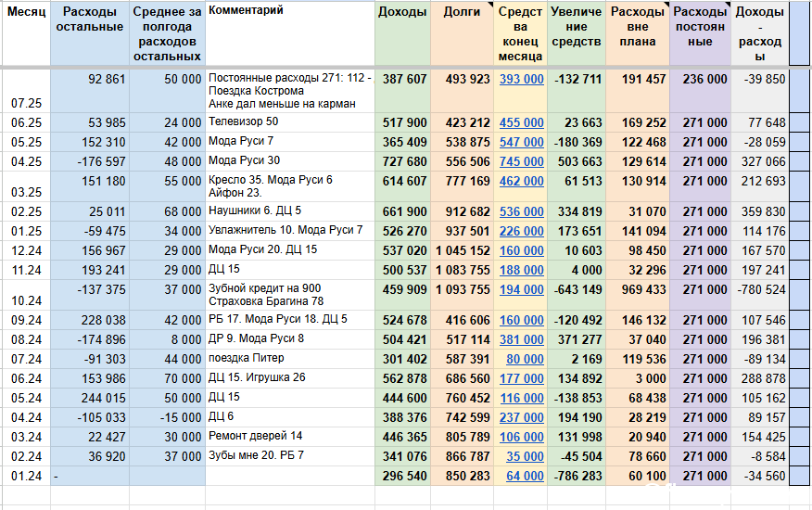Click the 503 663 increase value
The width and height of the screenshot is (812, 510).
577,161
